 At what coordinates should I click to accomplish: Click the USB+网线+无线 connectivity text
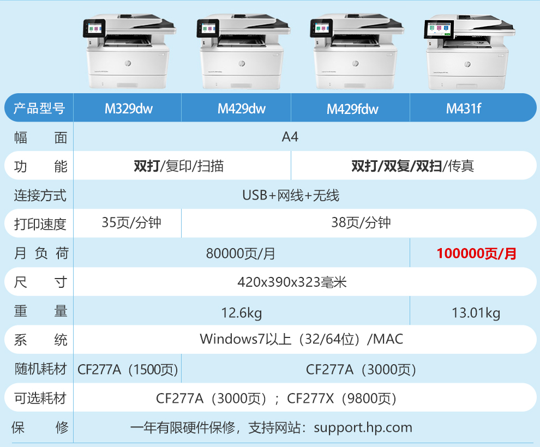(x=291, y=195)
